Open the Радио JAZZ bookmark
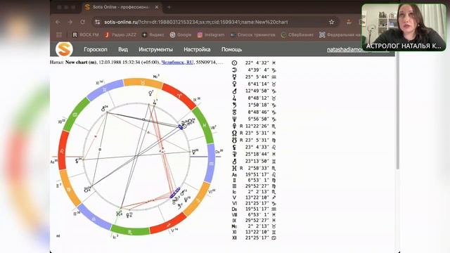Screen dimensions: 450x253 point(120,34)
